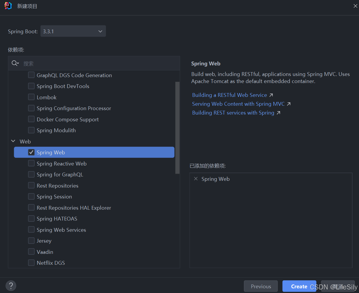Check the Jersey checkbox
The height and width of the screenshot is (293, 359).
[x=31, y=241]
